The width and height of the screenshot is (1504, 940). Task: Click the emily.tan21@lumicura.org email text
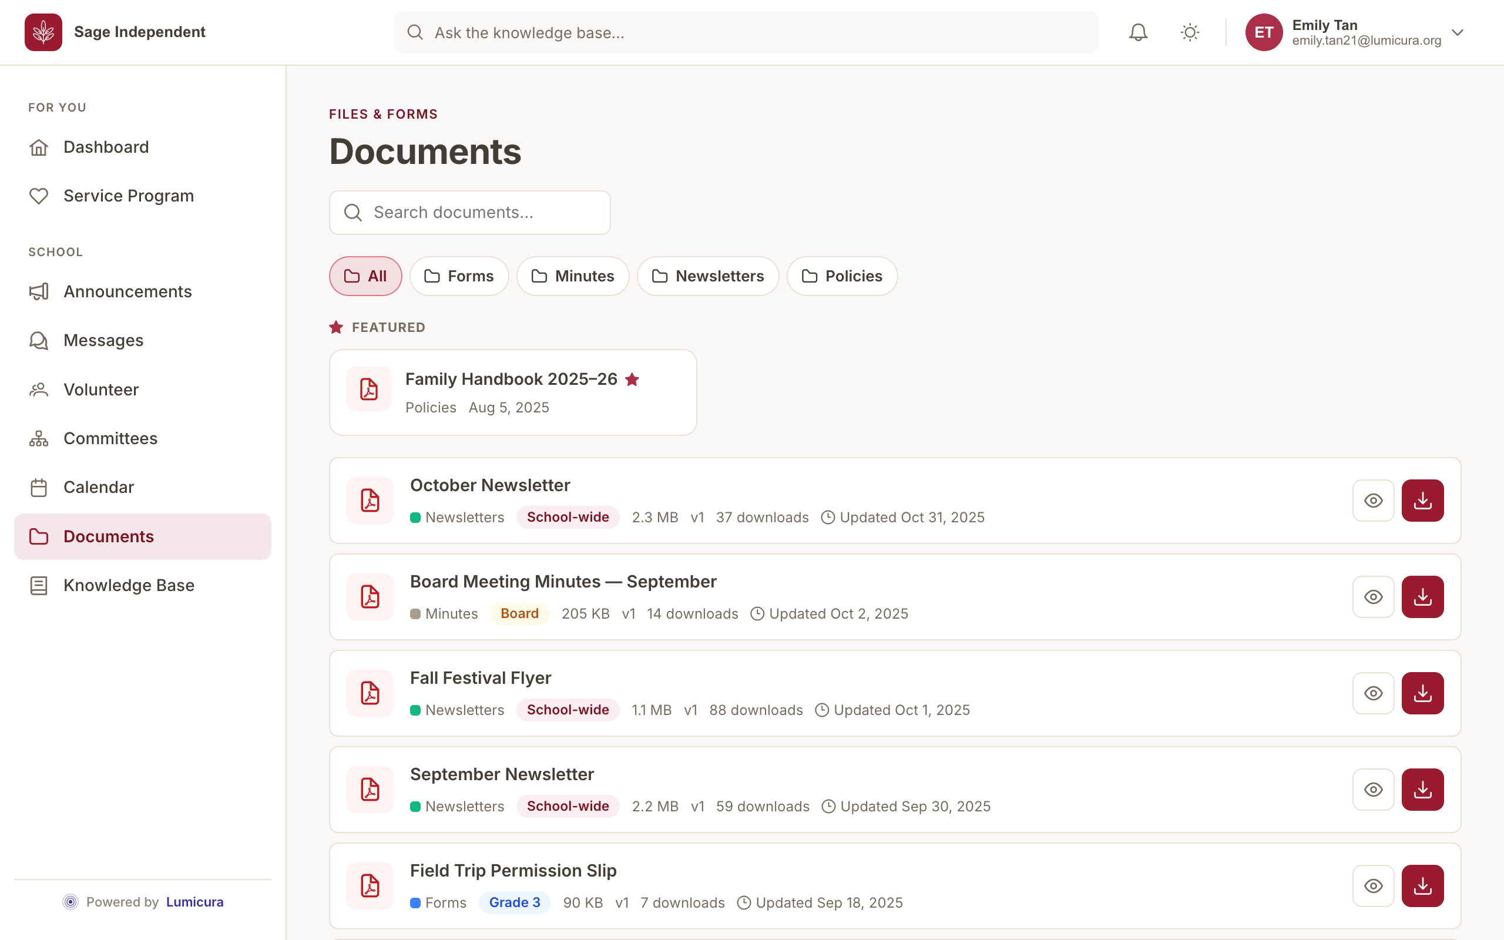pyautogui.click(x=1367, y=41)
